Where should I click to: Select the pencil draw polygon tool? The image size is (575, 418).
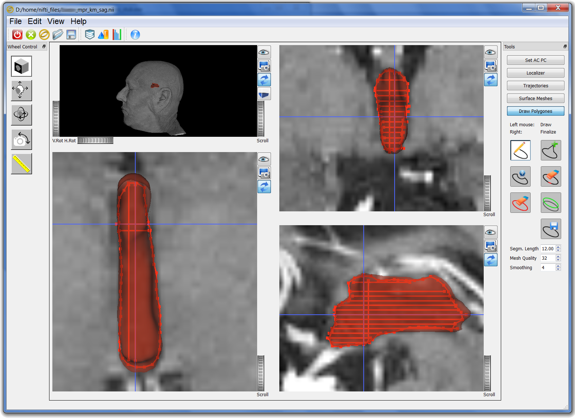pos(520,150)
